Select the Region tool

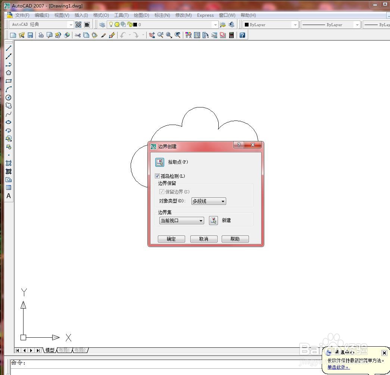pyautogui.click(x=9, y=179)
